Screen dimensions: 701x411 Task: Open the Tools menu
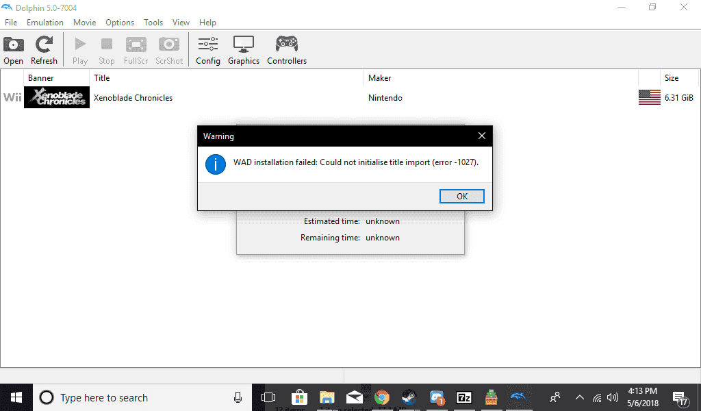click(x=153, y=23)
